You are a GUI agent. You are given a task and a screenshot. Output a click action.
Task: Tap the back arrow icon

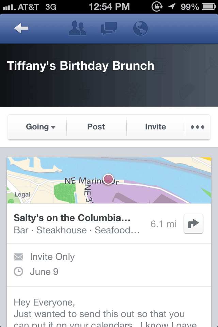(x=21, y=28)
